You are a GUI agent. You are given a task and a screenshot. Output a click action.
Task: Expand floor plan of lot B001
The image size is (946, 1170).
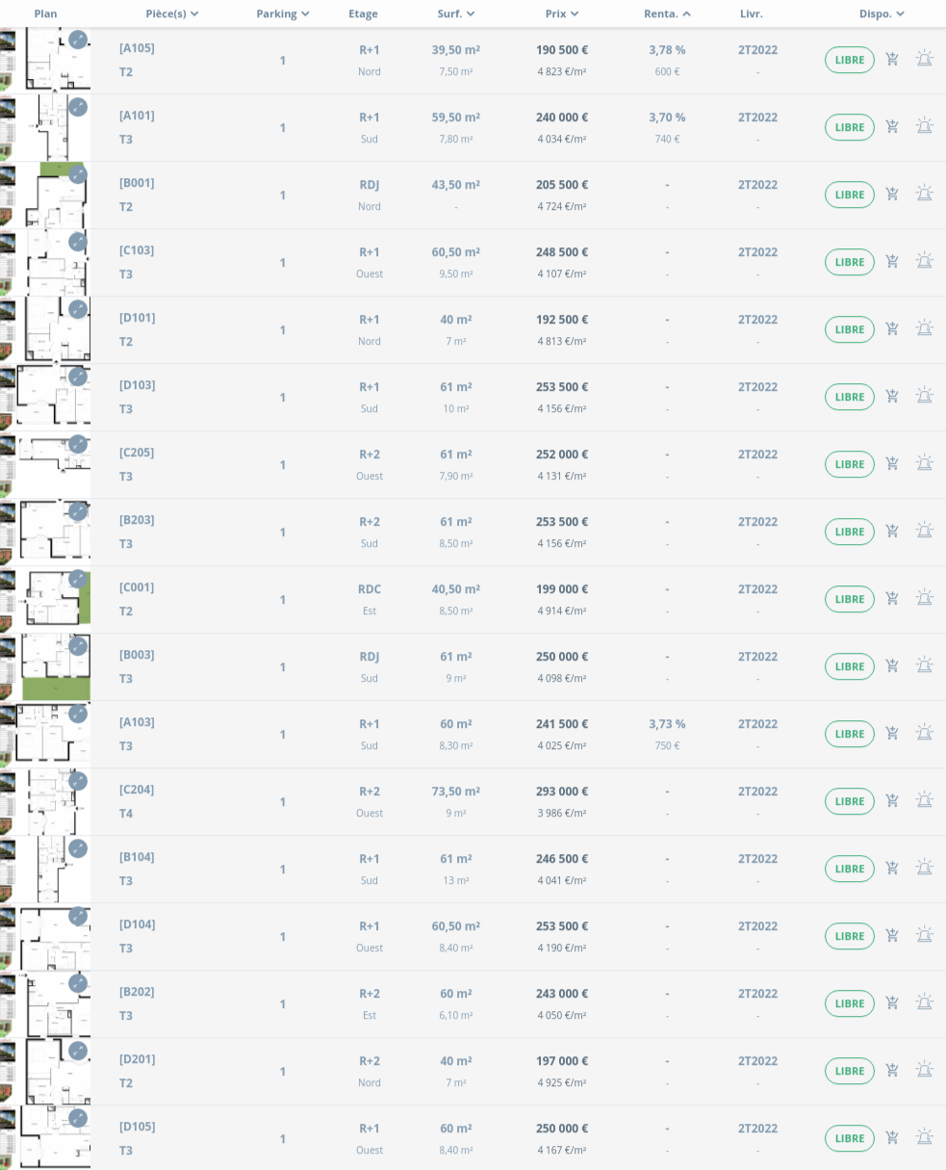(x=78, y=174)
